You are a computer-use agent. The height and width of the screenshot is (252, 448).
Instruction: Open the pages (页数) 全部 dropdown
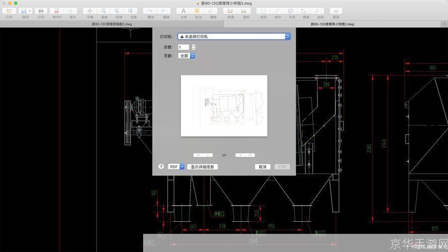coord(186,56)
